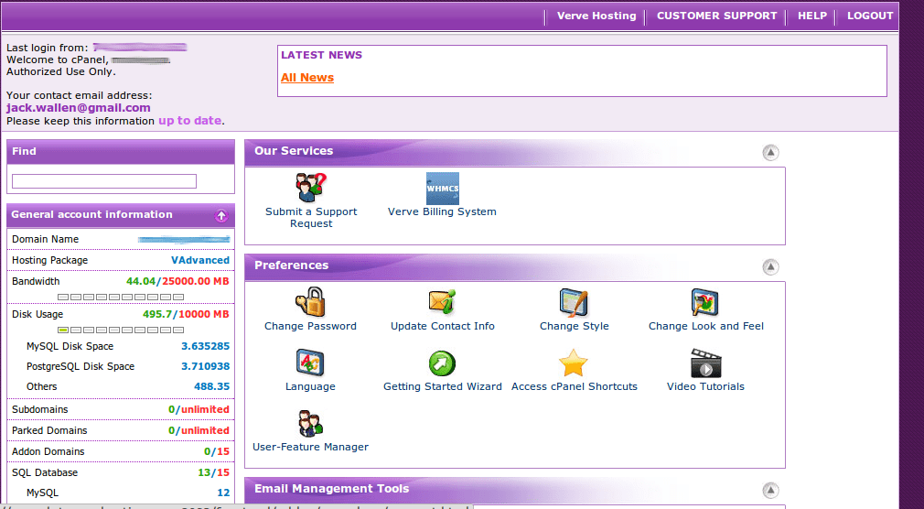The height and width of the screenshot is (509, 924).
Task: Open the Change Look and Feel icon
Action: tap(705, 303)
